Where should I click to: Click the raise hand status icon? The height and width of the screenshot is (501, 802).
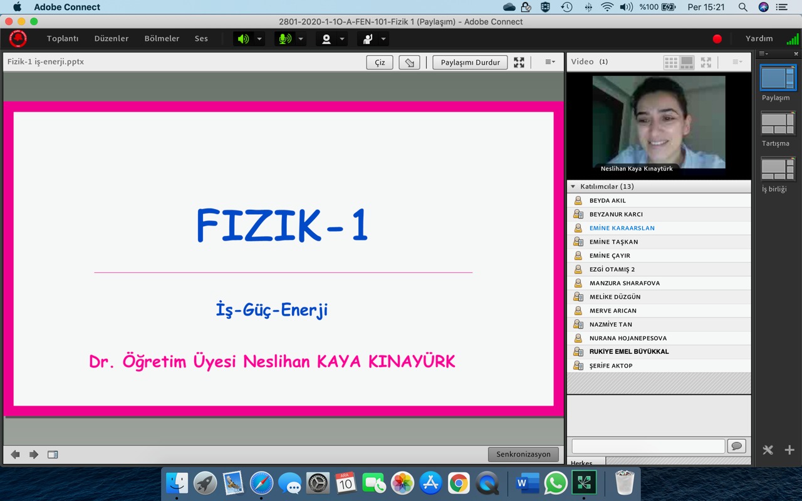pyautogui.click(x=368, y=39)
